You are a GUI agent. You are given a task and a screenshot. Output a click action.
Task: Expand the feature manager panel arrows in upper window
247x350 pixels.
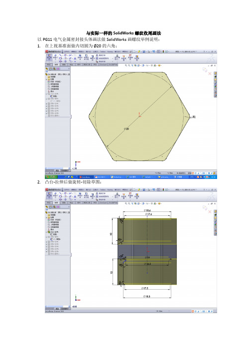[x=69, y=69]
